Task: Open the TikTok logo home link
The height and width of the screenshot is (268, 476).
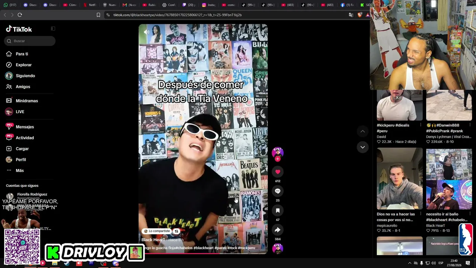Action: (x=19, y=29)
